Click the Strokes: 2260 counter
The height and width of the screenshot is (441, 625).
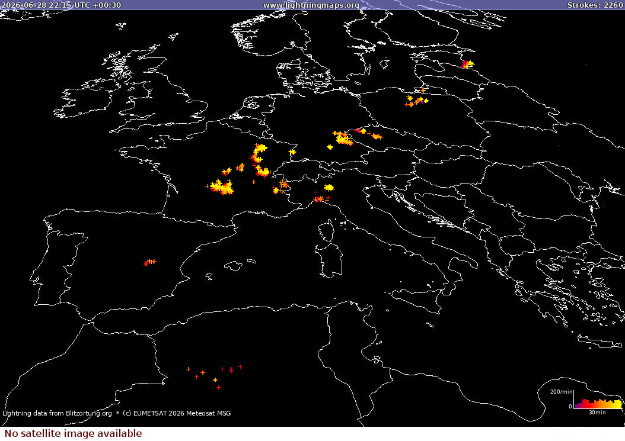tap(595, 5)
